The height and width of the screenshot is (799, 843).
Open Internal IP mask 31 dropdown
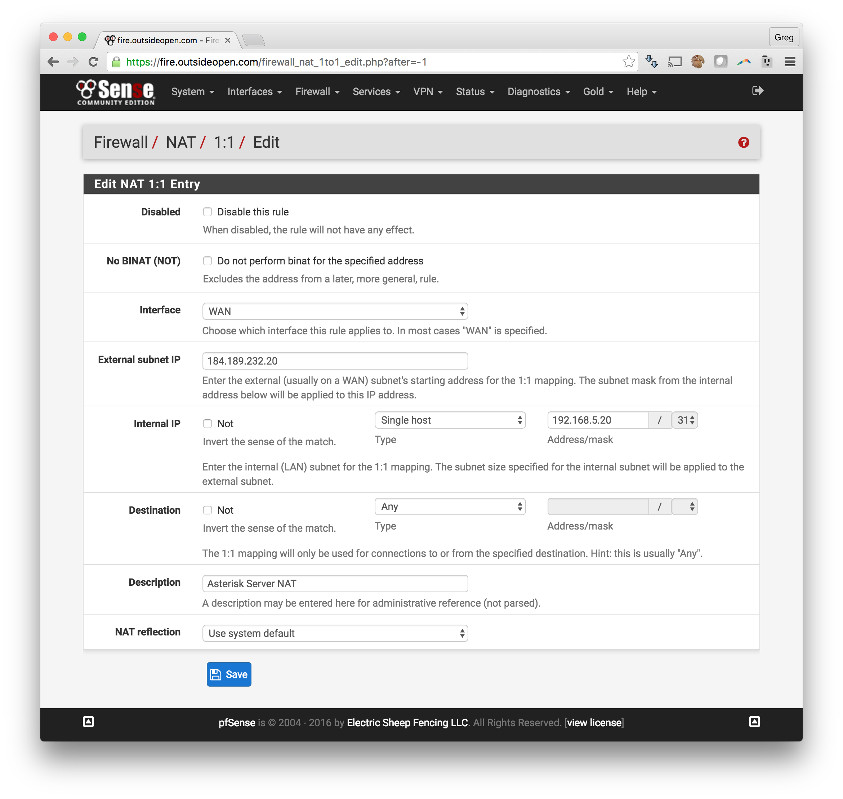684,420
